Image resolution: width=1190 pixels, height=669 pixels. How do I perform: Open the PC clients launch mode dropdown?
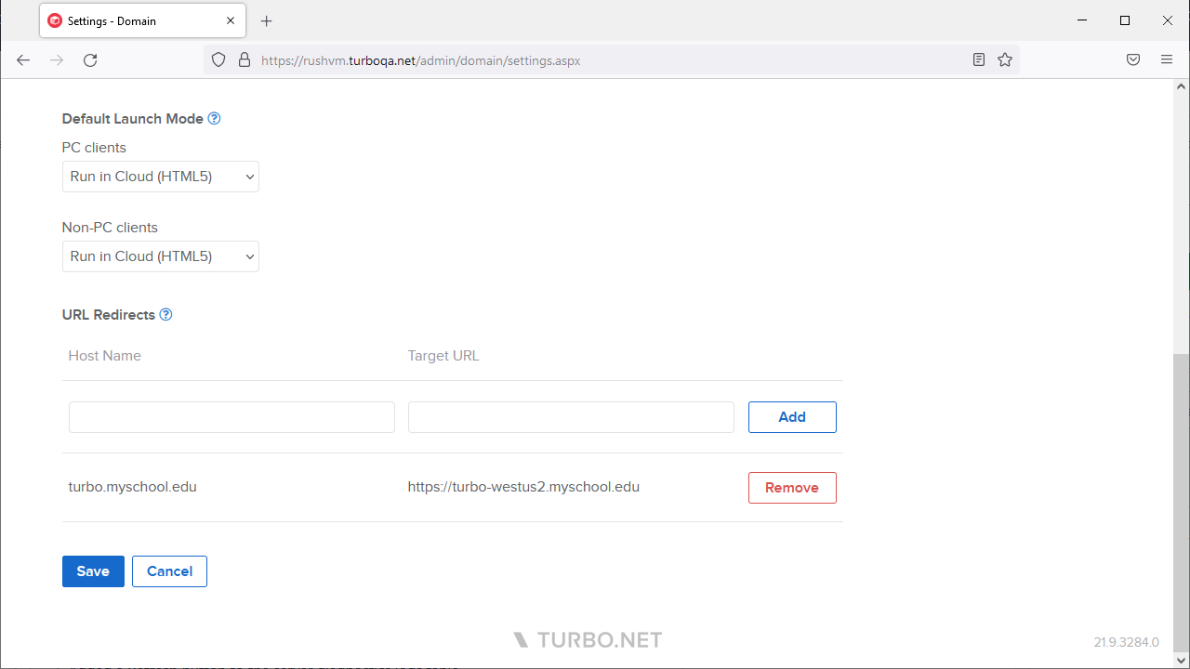point(160,177)
